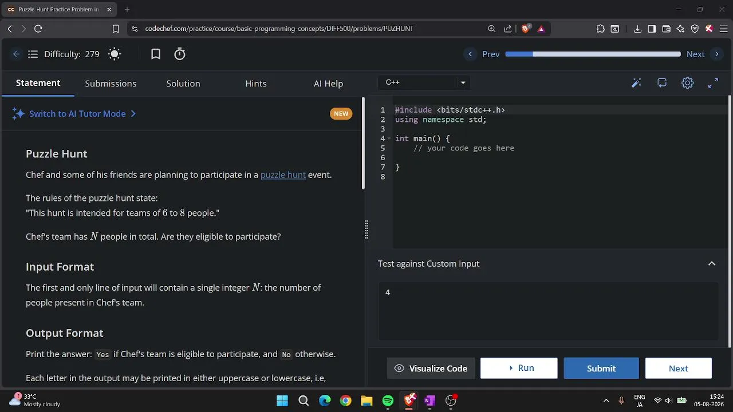Expand editor to fullscreen

(713, 83)
